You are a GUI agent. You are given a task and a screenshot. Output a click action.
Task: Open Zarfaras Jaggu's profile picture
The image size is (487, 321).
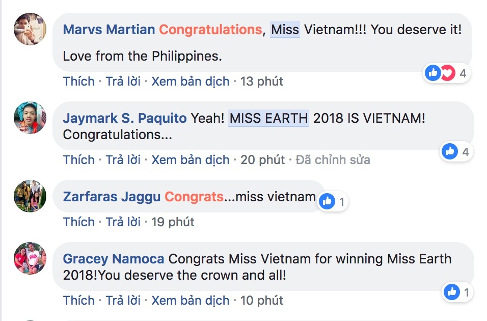pyautogui.click(x=29, y=195)
